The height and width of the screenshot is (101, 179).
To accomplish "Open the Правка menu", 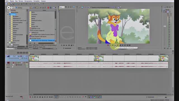I will [x=12, y=1].
